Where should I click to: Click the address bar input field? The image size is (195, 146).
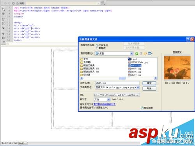click(62, 3)
